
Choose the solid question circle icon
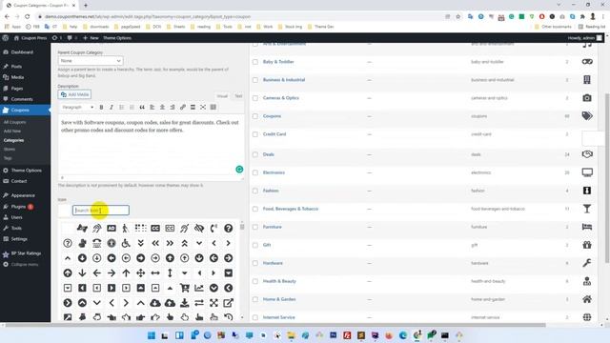pyautogui.click(x=229, y=229)
